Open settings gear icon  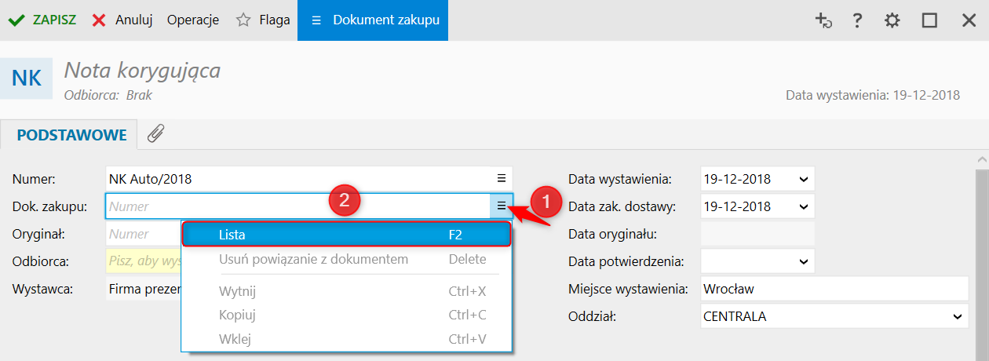892,20
